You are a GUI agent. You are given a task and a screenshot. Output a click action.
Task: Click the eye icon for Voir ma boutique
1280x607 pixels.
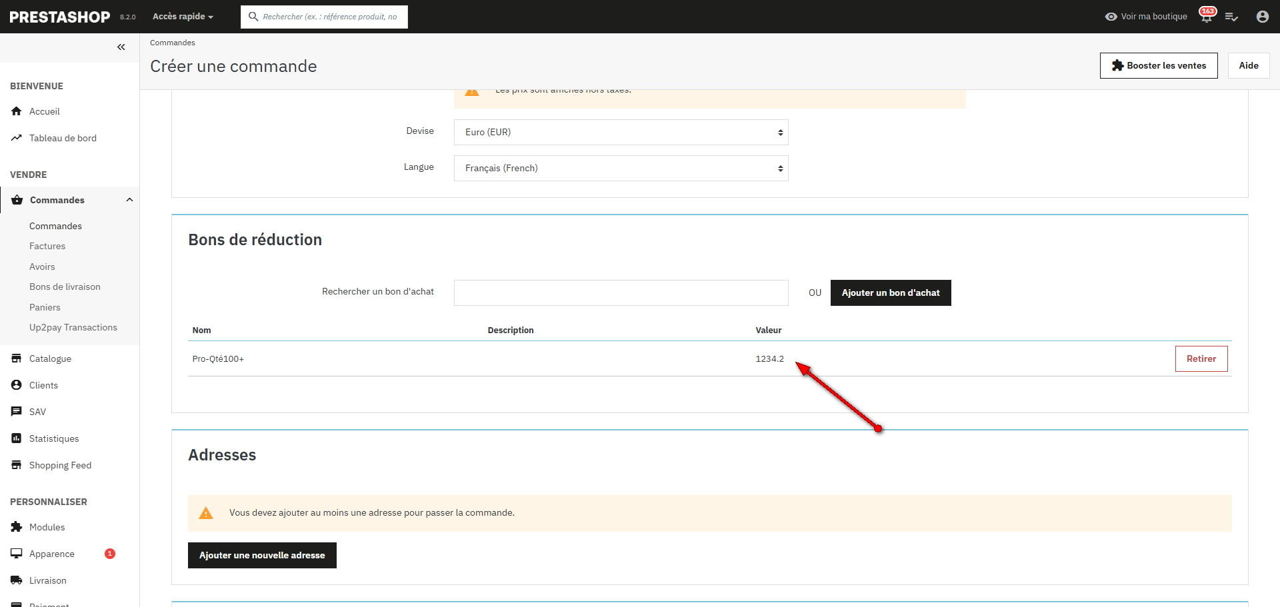point(1111,17)
